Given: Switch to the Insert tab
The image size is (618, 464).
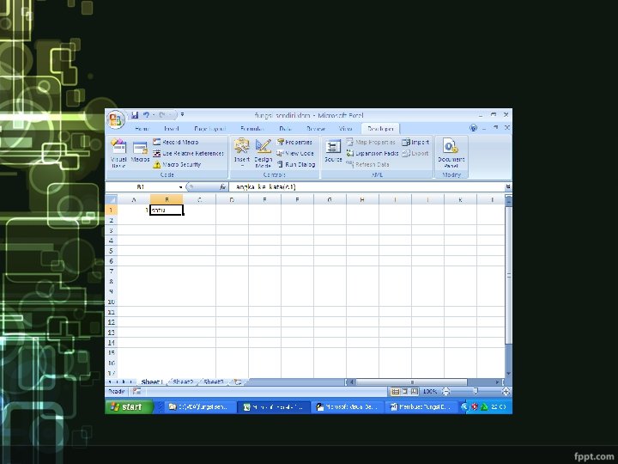Looking at the screenshot, I should tap(171, 129).
